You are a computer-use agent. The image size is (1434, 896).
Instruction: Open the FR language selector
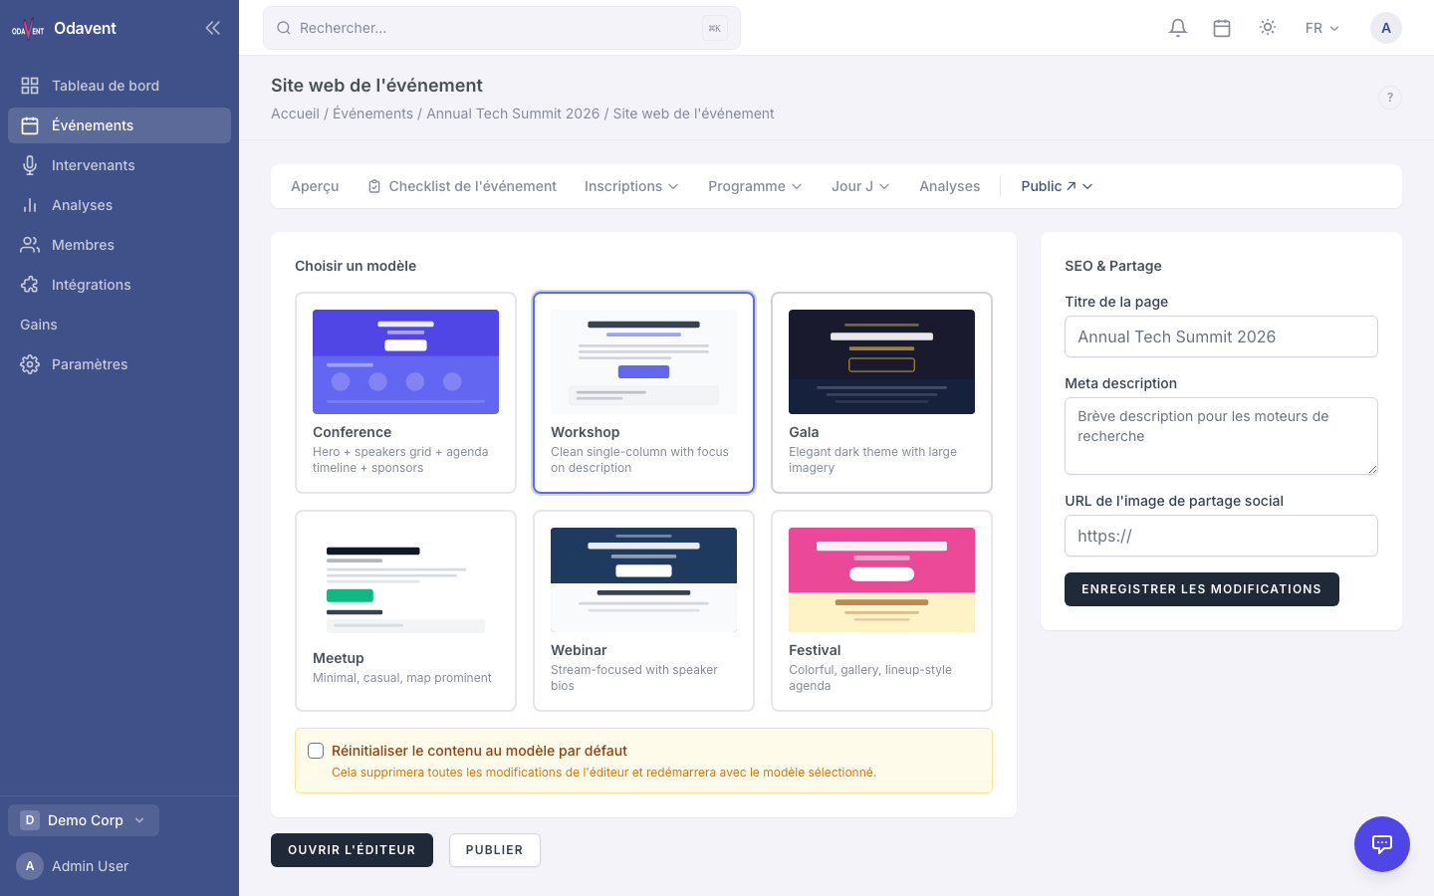tap(1322, 28)
